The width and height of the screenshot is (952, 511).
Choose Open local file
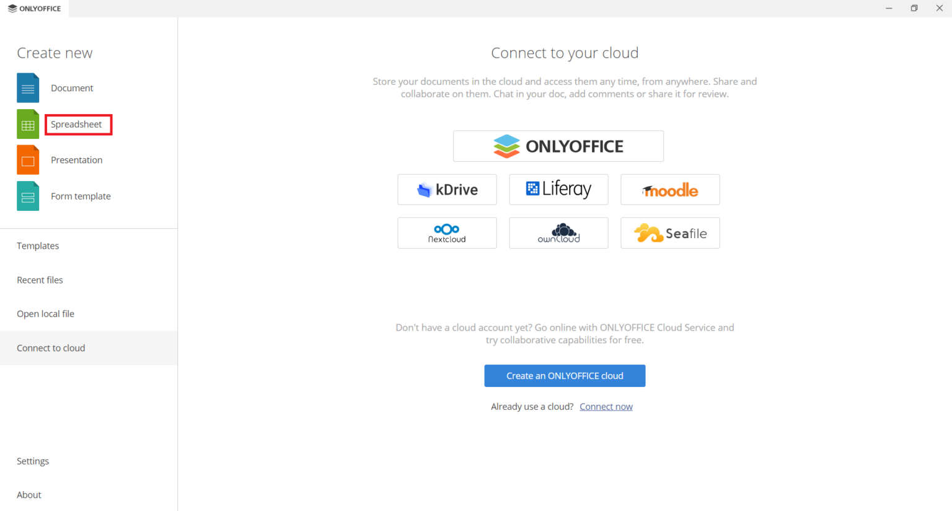tap(45, 313)
